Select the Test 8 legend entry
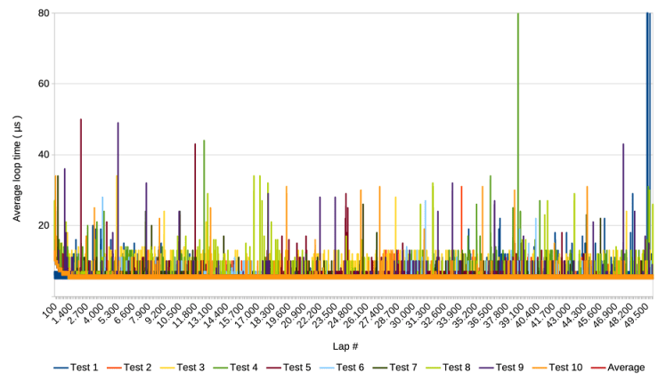The image size is (666, 381). [x=457, y=367]
